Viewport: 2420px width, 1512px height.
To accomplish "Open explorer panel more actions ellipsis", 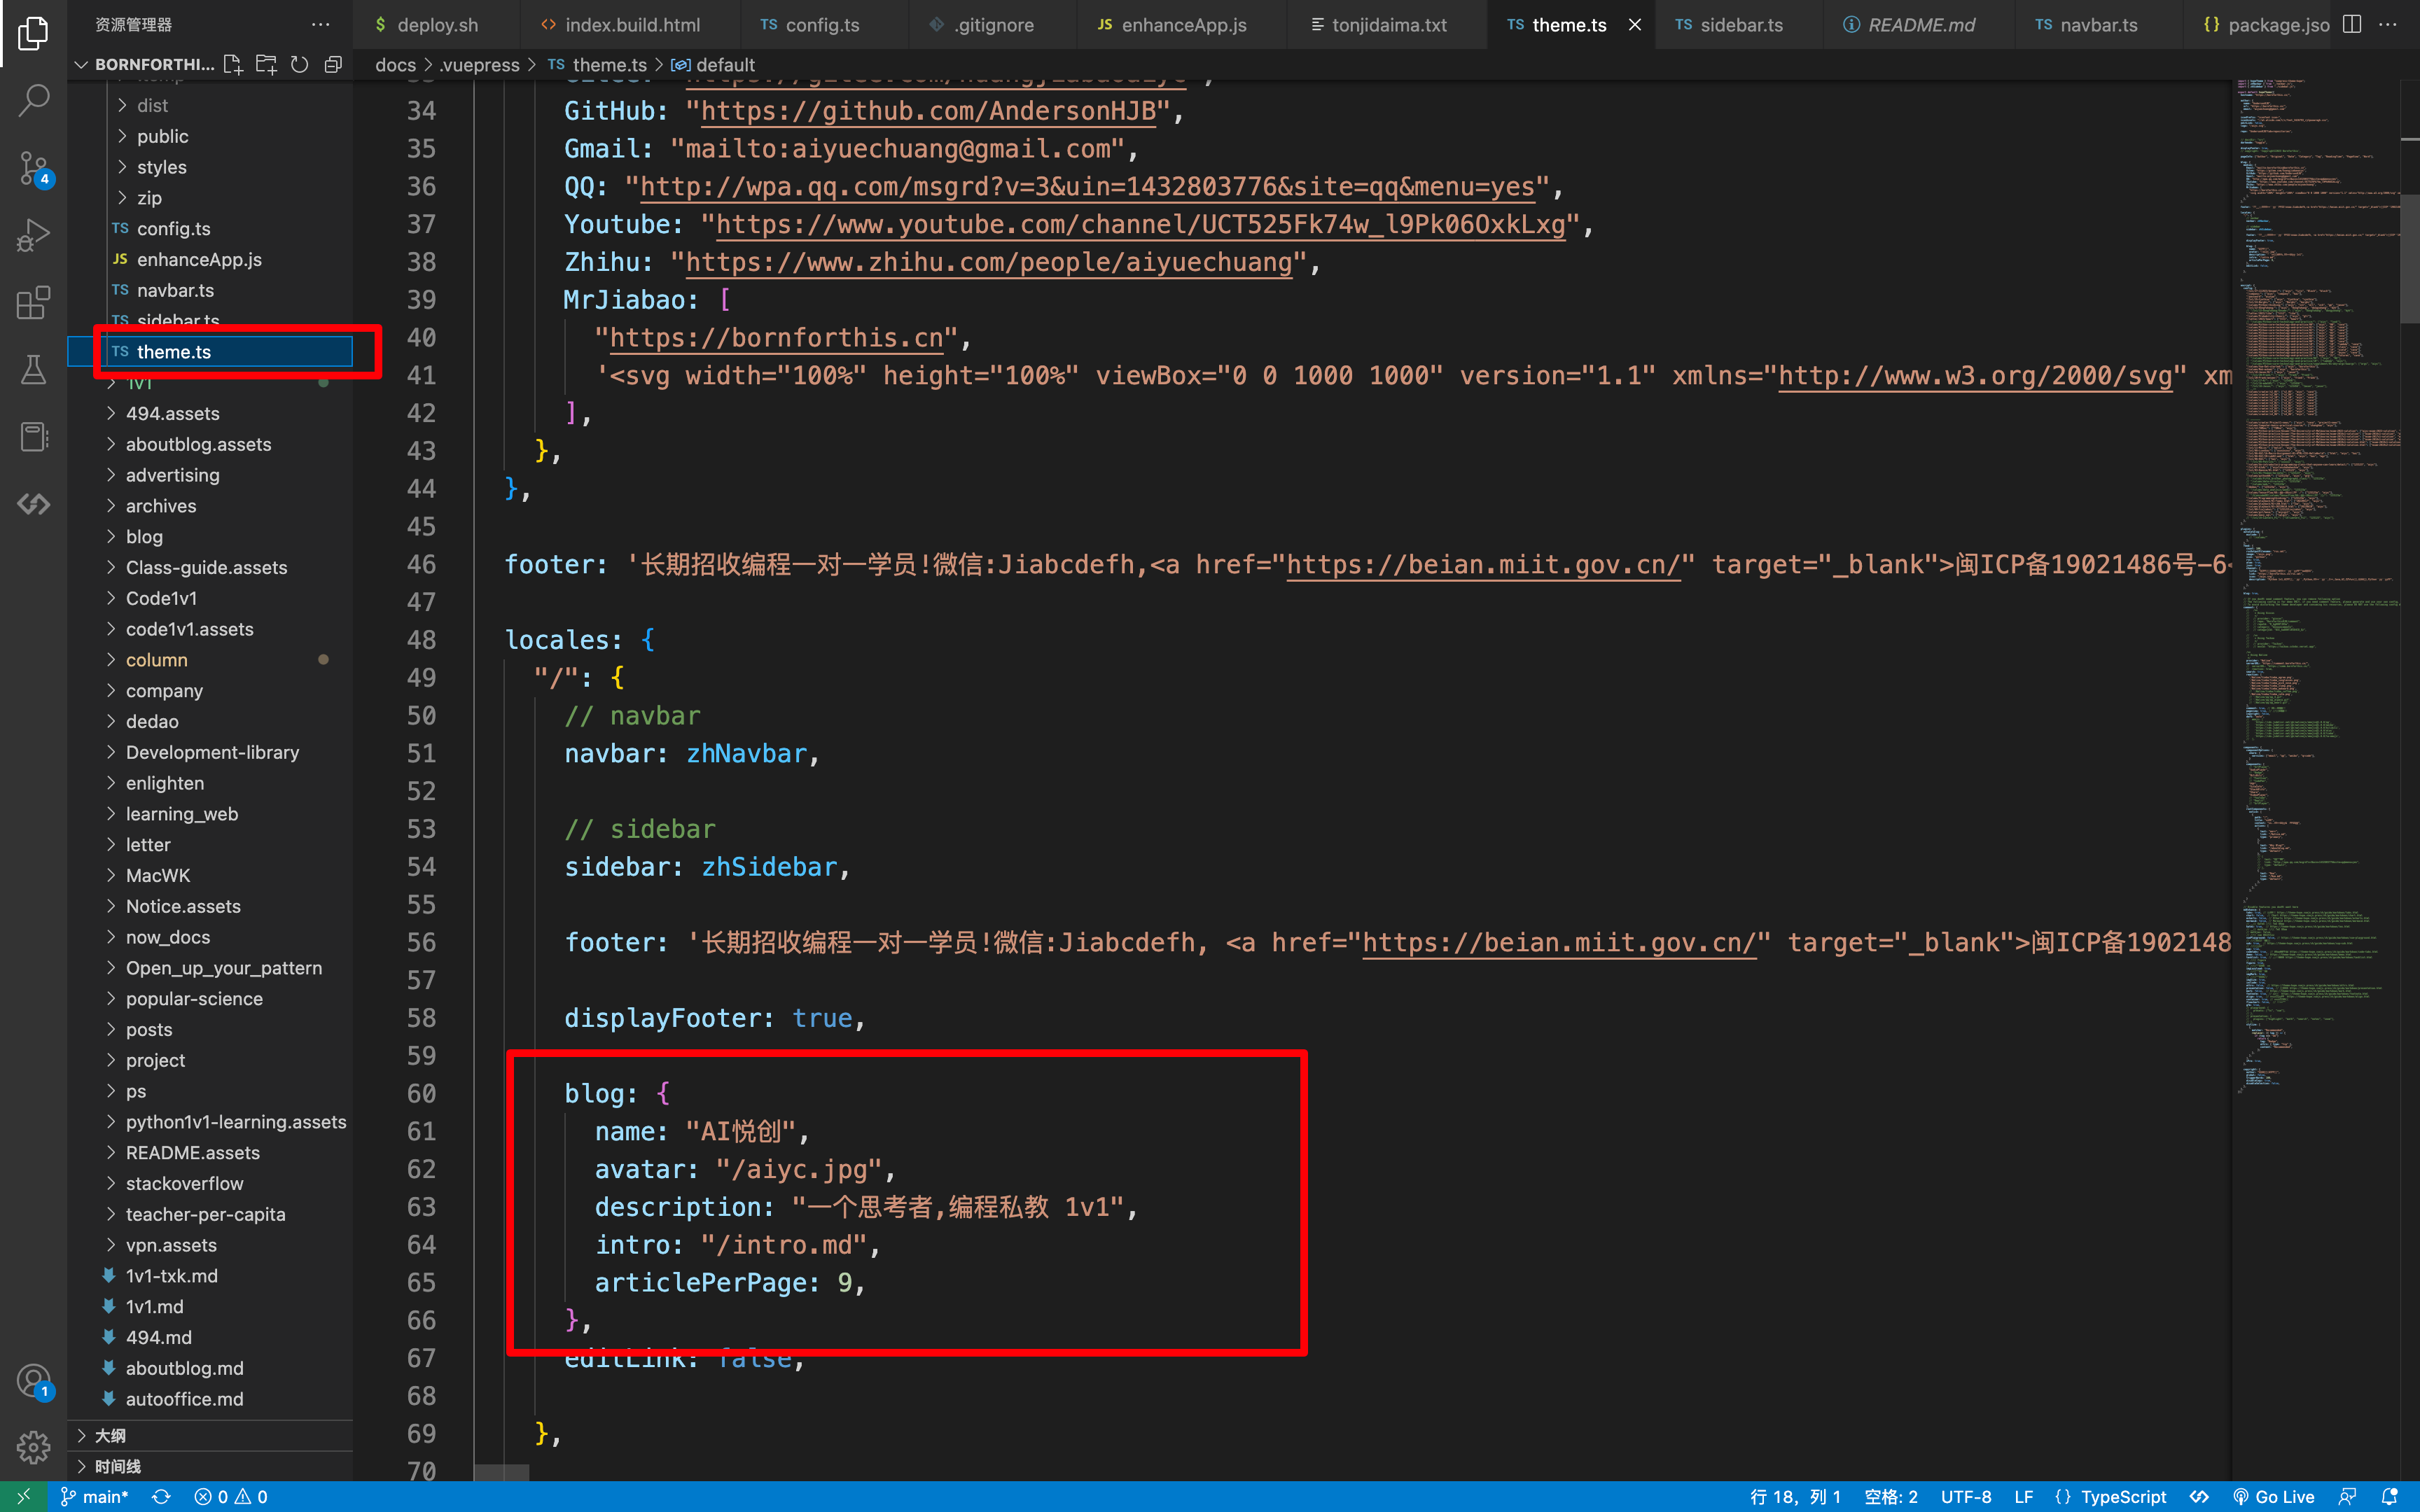I will pos(320,24).
